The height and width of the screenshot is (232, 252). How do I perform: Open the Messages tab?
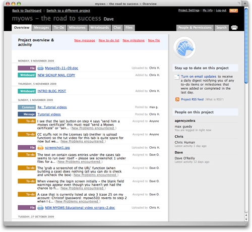(x=41, y=28)
